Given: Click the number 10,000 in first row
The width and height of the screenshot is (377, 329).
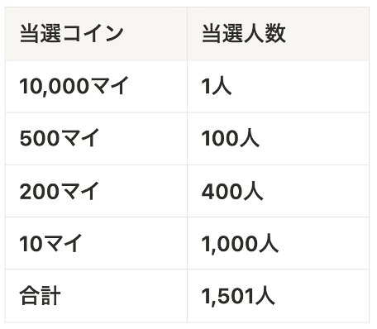Looking at the screenshot, I should 55,87.
